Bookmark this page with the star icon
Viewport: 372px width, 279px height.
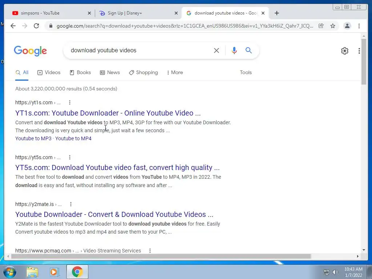click(333, 26)
